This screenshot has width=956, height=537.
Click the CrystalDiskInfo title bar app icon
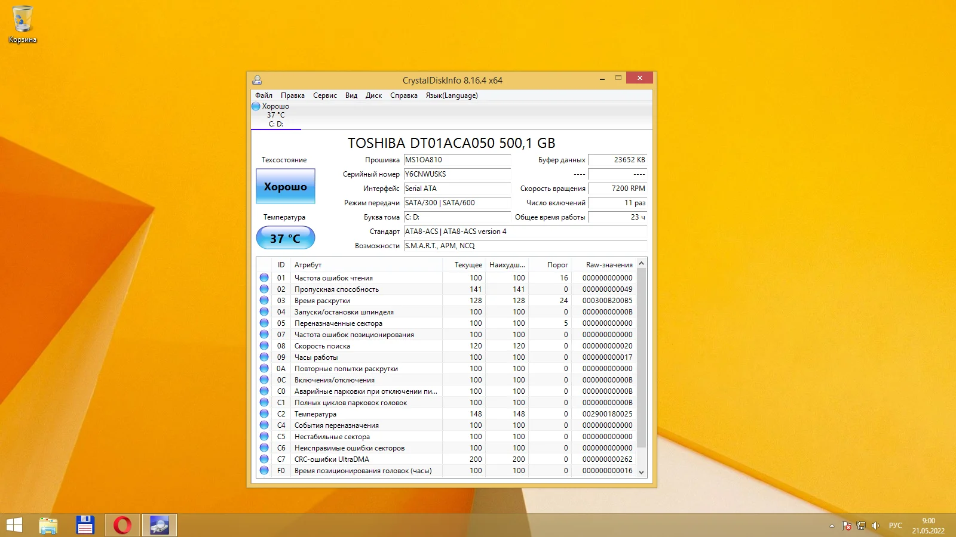pyautogui.click(x=258, y=80)
